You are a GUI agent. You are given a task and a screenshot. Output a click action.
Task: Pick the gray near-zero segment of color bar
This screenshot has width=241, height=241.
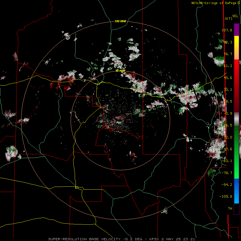click(236, 119)
